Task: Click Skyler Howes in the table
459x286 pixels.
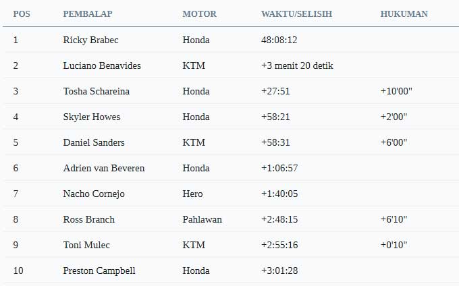Action: 91,117
